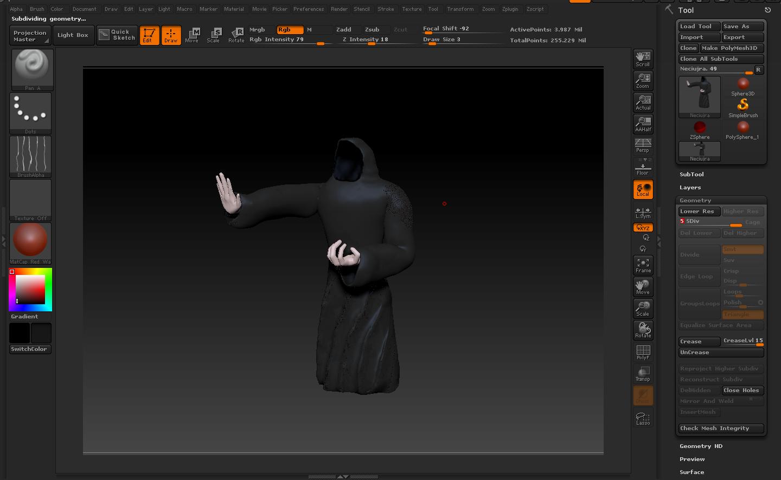Screen dimensions: 781x480
Task: Open the Zplugin menu
Action: click(x=510, y=9)
